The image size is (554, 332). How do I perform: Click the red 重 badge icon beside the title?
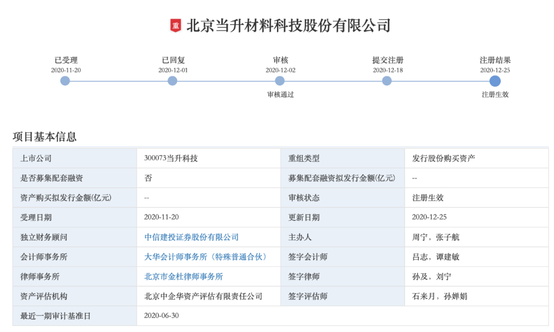[175, 26]
